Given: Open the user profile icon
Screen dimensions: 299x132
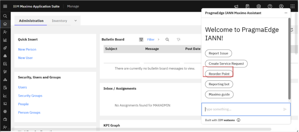Looking at the screenshot, I should point(281,6).
